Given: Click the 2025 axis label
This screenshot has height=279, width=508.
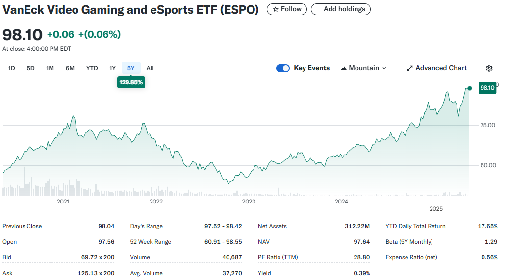Looking at the screenshot, I should coord(436,209).
